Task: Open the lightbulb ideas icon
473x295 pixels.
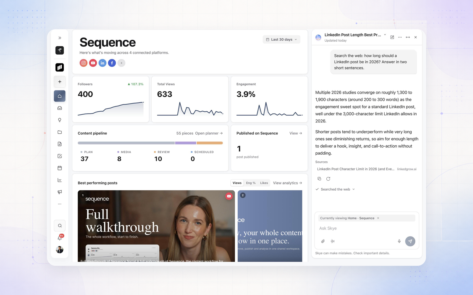Action: coord(60,120)
